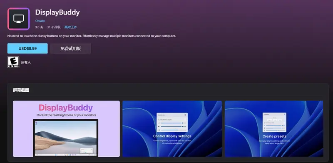Screen dimensions: 333x163
Task: Click the 所有人 age rating label
Action: (x=26, y=63)
